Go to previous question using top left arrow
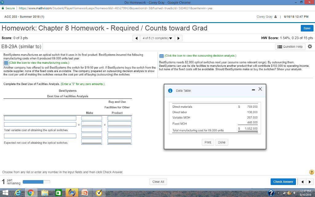Image resolution: width=315 pixels, height=197 pixels. point(136,38)
